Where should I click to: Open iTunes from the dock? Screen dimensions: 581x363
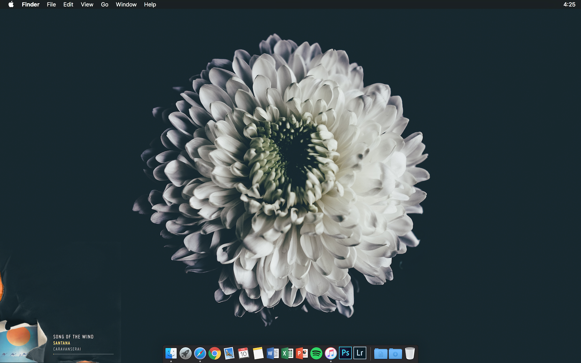point(331,353)
